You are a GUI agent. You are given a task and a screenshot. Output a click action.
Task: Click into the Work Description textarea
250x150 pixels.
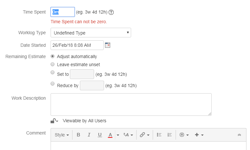(x=131, y=105)
